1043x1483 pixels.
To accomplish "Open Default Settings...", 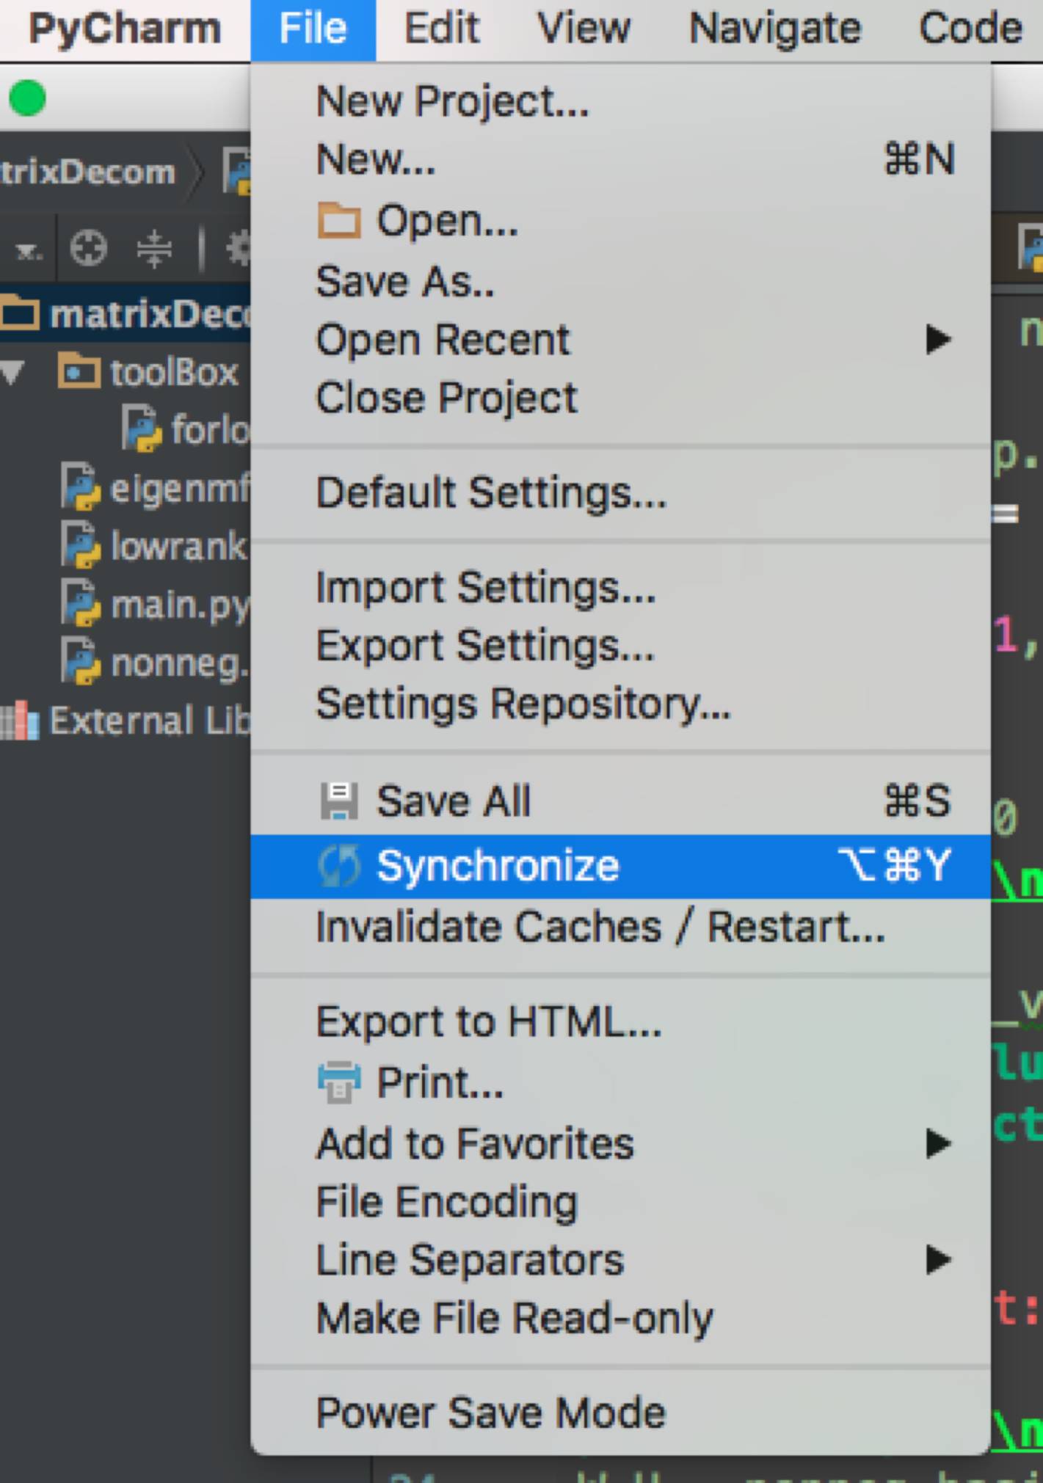I will point(621,492).
